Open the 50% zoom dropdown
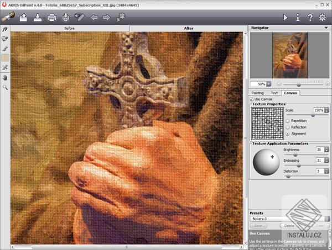This screenshot has height=250, width=332. click(x=269, y=84)
